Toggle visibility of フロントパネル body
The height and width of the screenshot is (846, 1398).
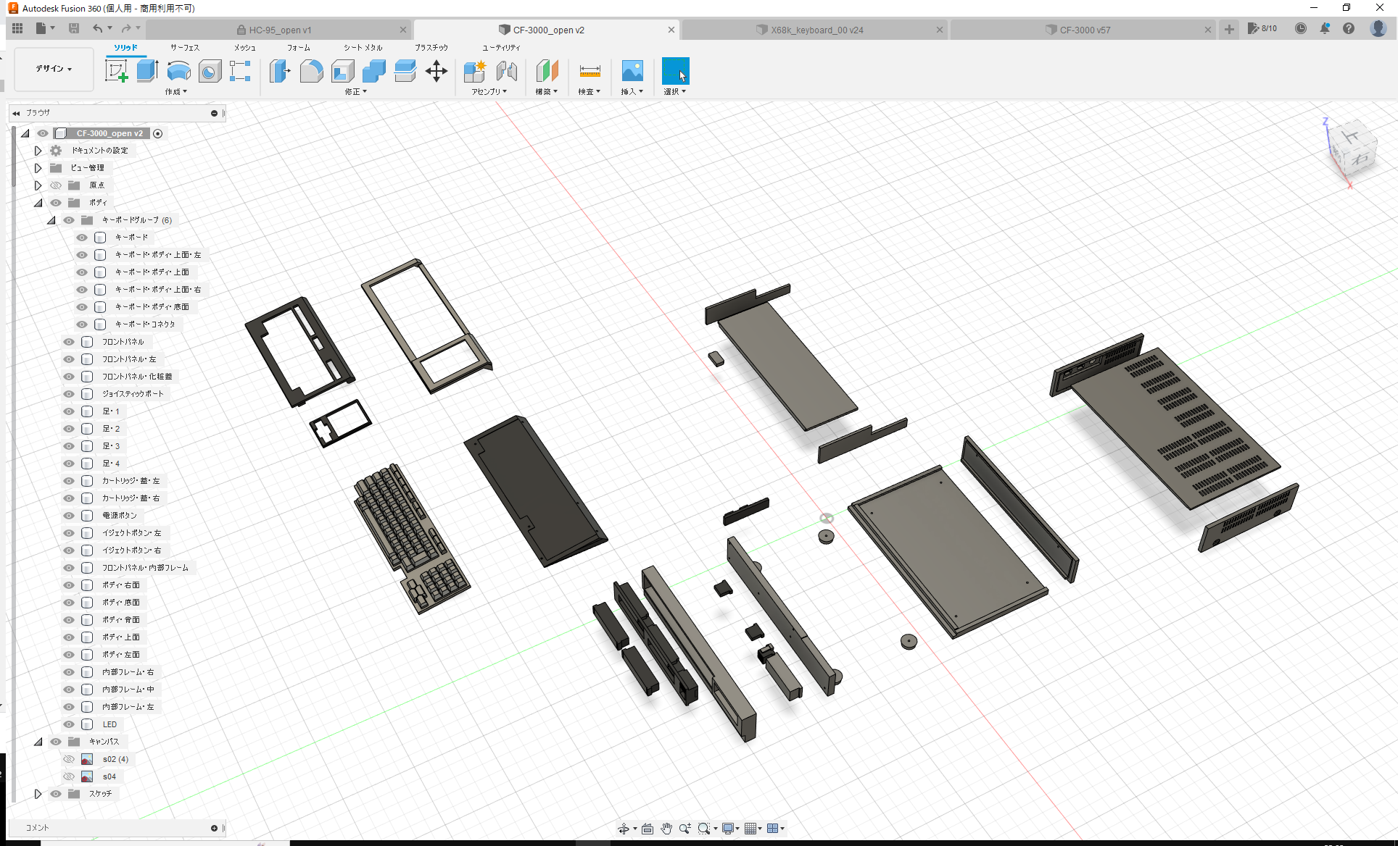(x=68, y=342)
